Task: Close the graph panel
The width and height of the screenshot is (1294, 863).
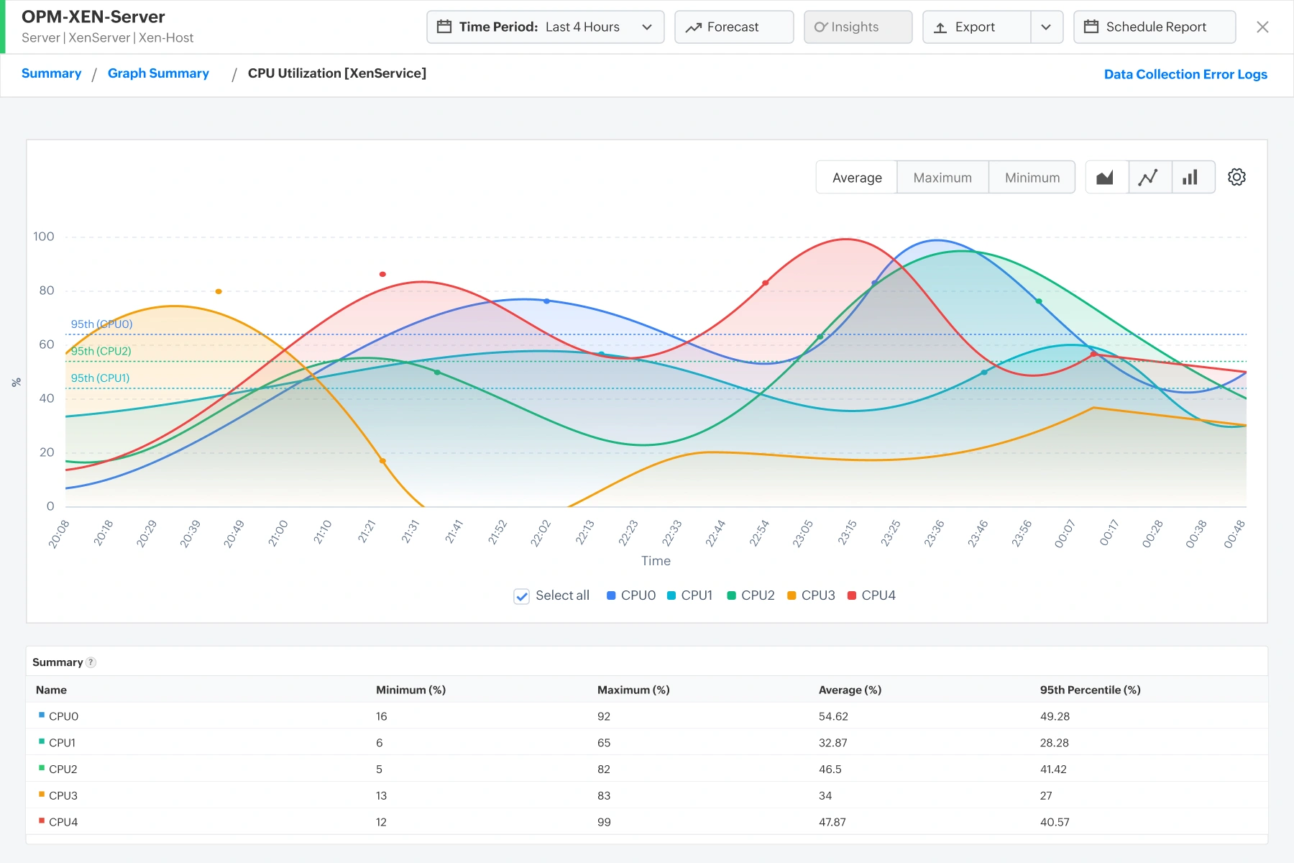Action: (x=1262, y=27)
